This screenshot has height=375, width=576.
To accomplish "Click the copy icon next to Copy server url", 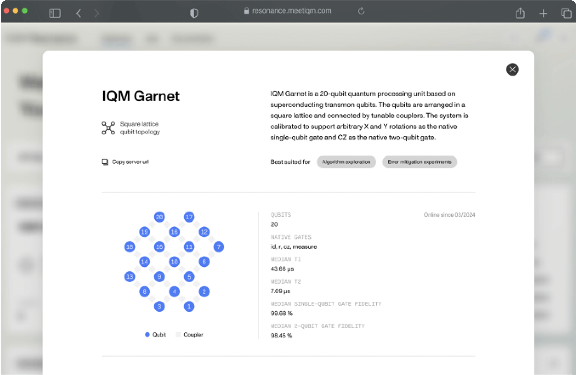I will [104, 162].
